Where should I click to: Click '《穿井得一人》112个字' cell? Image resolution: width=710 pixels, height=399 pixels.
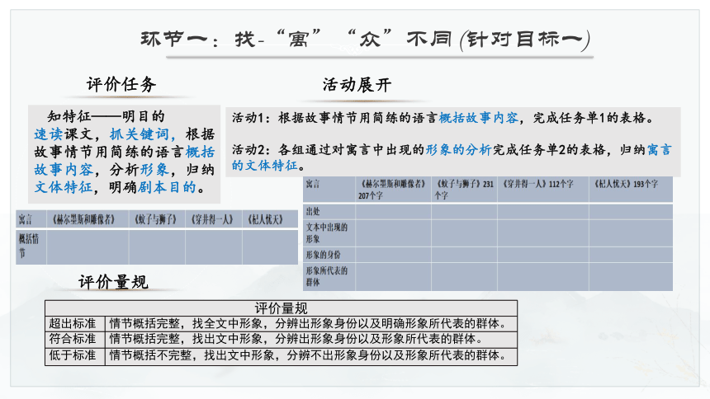[x=543, y=190]
